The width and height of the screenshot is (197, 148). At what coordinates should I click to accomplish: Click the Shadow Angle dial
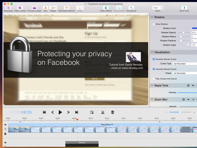click(188, 45)
